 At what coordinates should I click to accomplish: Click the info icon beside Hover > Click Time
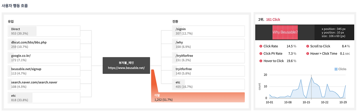point(308,54)
